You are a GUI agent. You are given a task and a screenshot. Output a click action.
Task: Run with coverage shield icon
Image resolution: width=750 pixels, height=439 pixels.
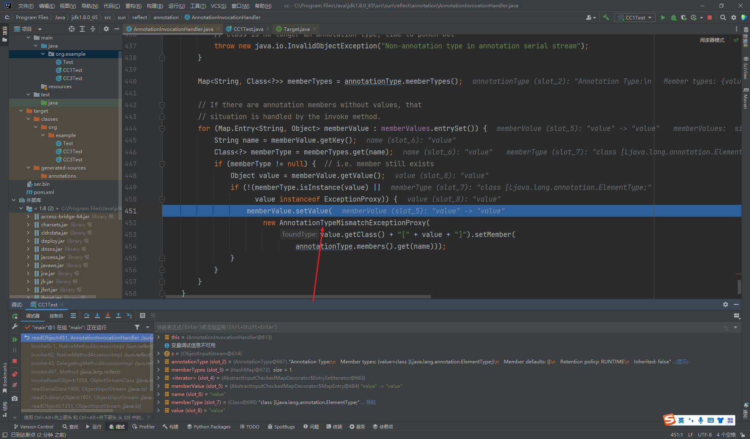tap(684, 17)
